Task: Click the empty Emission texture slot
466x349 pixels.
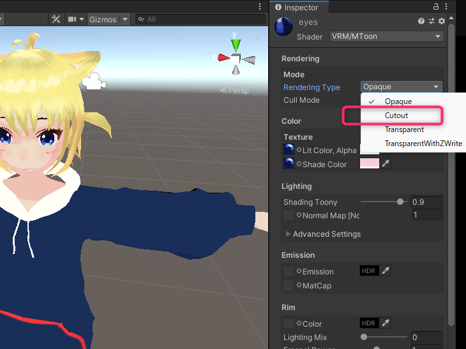Action: click(289, 271)
